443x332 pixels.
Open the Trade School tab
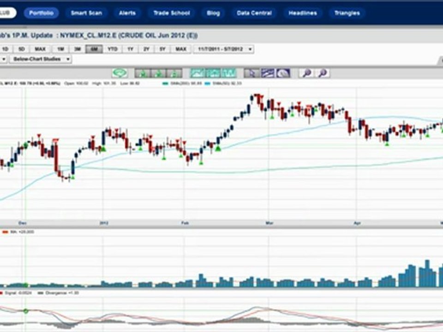click(172, 13)
